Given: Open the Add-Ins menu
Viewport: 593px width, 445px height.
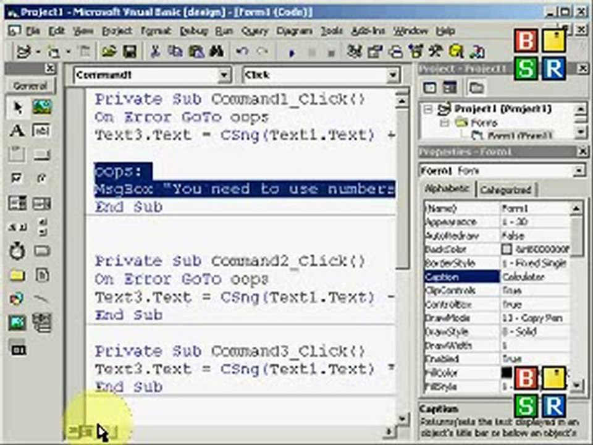Looking at the screenshot, I should pyautogui.click(x=368, y=31).
